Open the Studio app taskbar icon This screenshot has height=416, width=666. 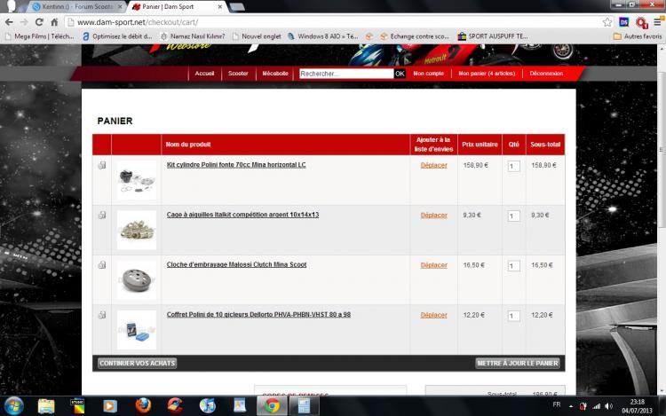77,406
